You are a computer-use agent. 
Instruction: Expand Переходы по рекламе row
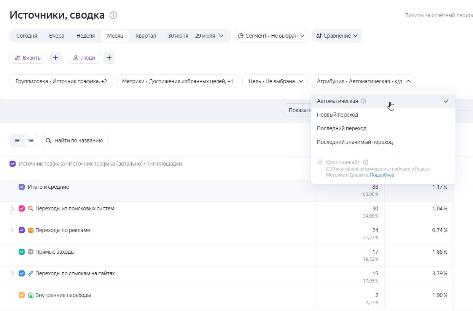pyautogui.click(x=12, y=230)
